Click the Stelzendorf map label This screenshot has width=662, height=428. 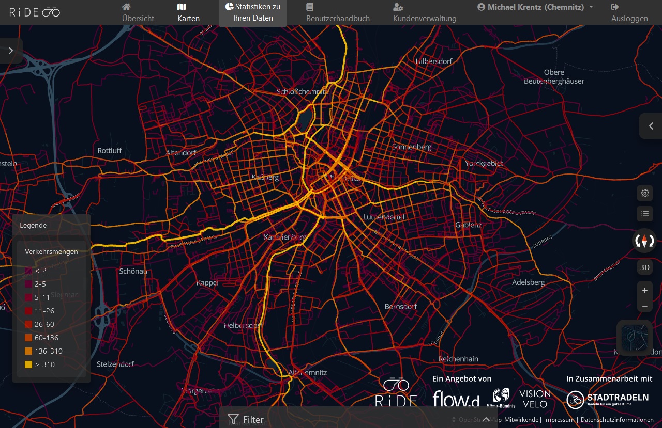point(116,364)
